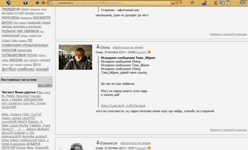The height and width of the screenshot is (150, 248).
Task: Click С цитатой under the first comment
Action: coord(227,34)
